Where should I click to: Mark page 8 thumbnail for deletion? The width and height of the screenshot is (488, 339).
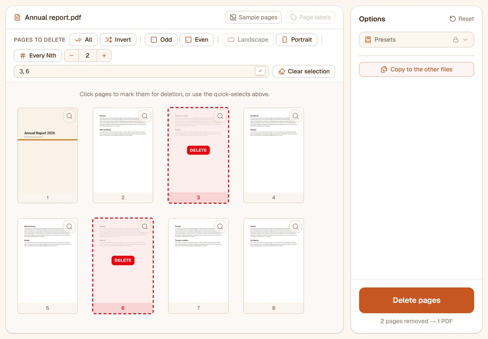click(274, 266)
